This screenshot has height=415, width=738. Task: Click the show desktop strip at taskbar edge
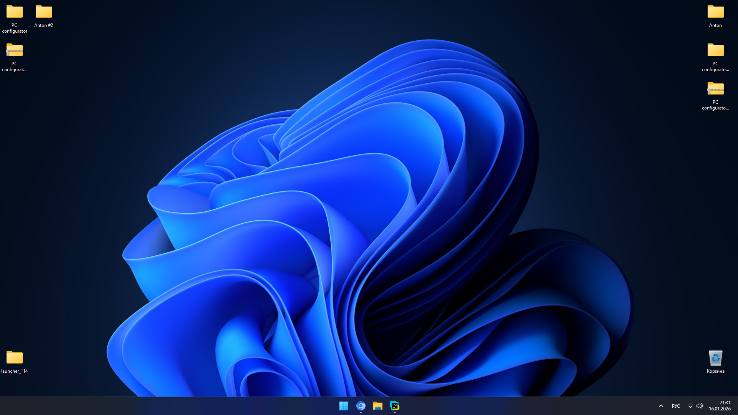point(736,406)
